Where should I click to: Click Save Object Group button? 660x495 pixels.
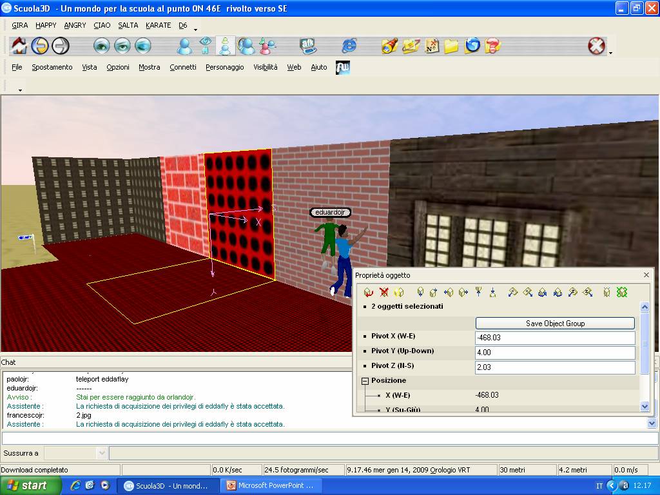pos(555,324)
